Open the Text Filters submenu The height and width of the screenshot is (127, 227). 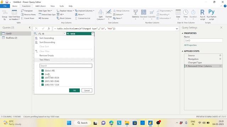point(64,60)
